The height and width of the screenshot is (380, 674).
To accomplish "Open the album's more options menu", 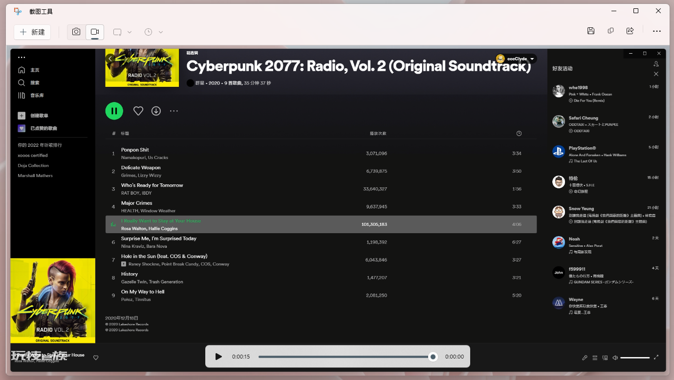I will point(174,111).
